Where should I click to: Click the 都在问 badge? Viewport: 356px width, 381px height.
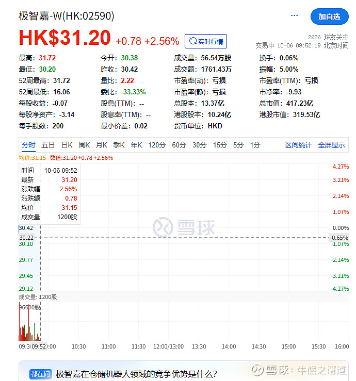40,374
